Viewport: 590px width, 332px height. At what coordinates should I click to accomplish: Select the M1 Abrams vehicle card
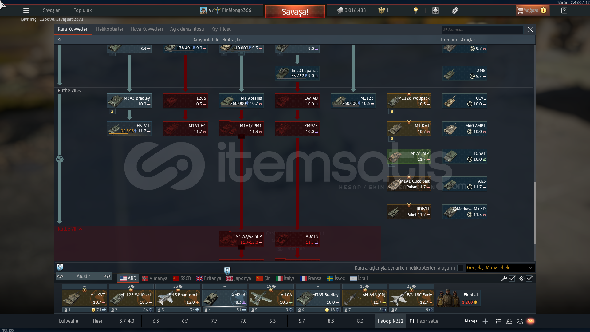tap(241, 101)
